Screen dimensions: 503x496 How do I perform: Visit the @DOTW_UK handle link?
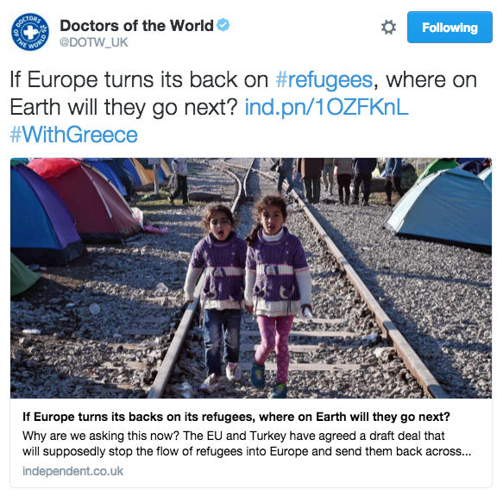tap(94, 42)
